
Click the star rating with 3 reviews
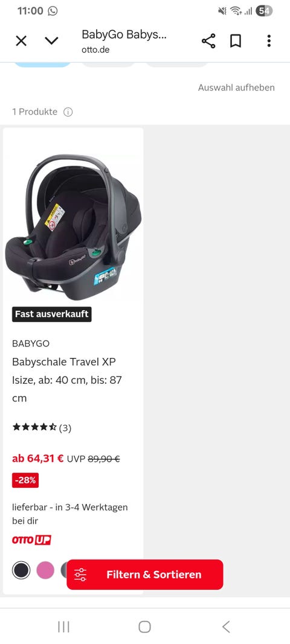42,428
